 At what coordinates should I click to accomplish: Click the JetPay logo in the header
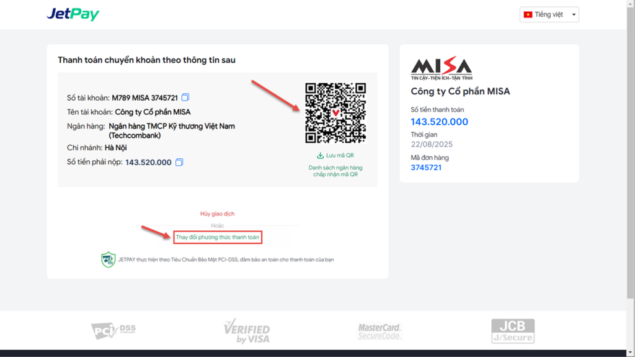(73, 14)
